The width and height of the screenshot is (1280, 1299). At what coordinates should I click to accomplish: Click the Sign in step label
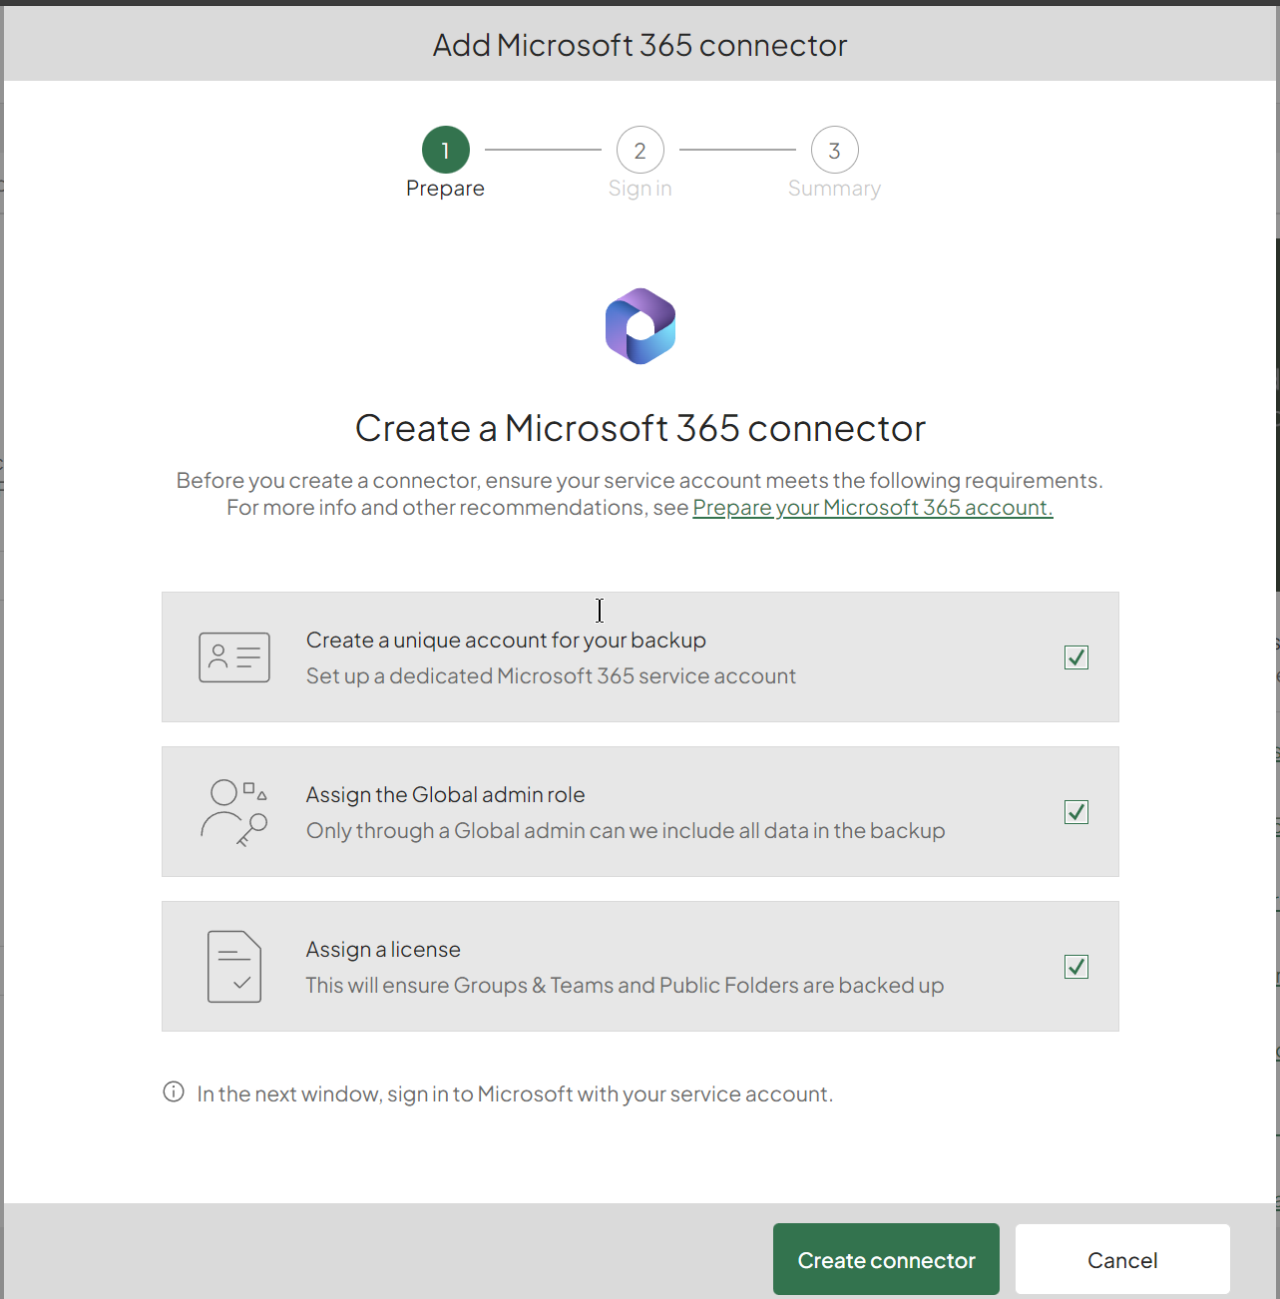click(x=640, y=189)
